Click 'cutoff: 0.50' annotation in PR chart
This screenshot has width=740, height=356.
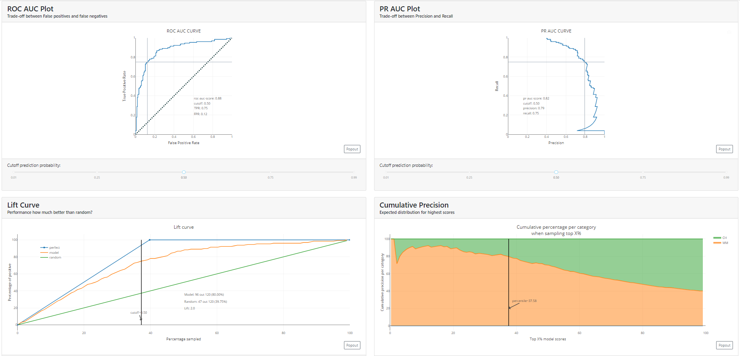tap(531, 103)
